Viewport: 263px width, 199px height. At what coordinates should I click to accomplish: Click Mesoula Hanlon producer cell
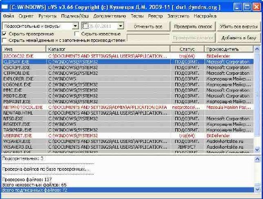click(x=228, y=107)
